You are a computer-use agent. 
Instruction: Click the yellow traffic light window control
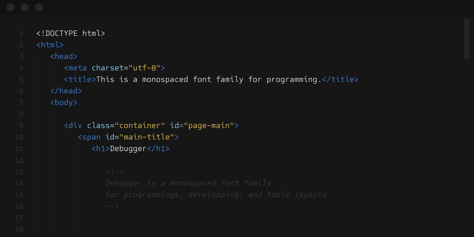point(25,7)
